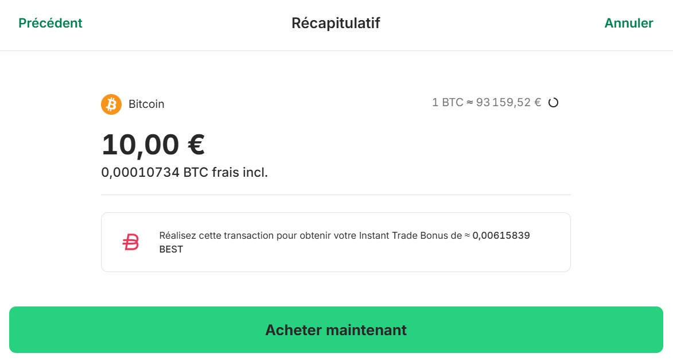Viewport: 673px width, 361px height.
Task: Open the Récapitulatif header title
Action: point(336,23)
